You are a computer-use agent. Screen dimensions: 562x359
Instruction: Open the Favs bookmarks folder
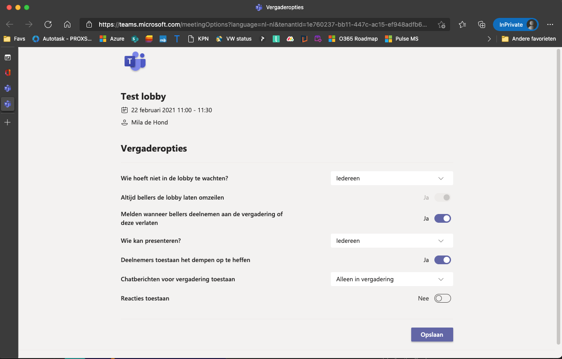(14, 39)
